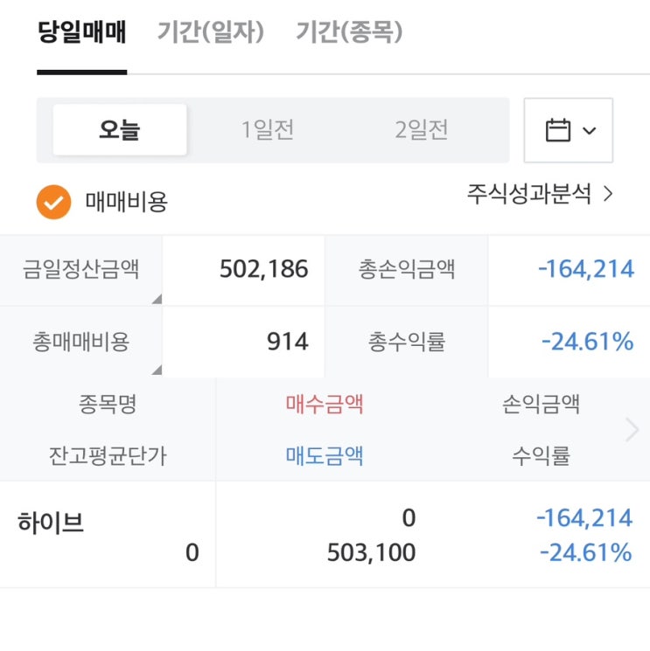Open the calendar date picker icon
This screenshot has height=651, width=650.
pyautogui.click(x=558, y=131)
